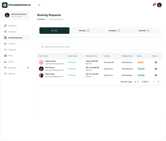The height and width of the screenshot is (141, 166).
Task: Click Elena Costa's Accepted status badge
Action: pyautogui.click(x=141, y=75)
